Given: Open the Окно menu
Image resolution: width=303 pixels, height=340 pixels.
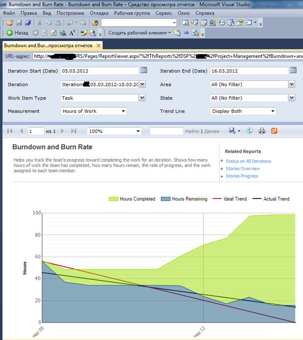Looking at the screenshot, I should click(x=184, y=13).
